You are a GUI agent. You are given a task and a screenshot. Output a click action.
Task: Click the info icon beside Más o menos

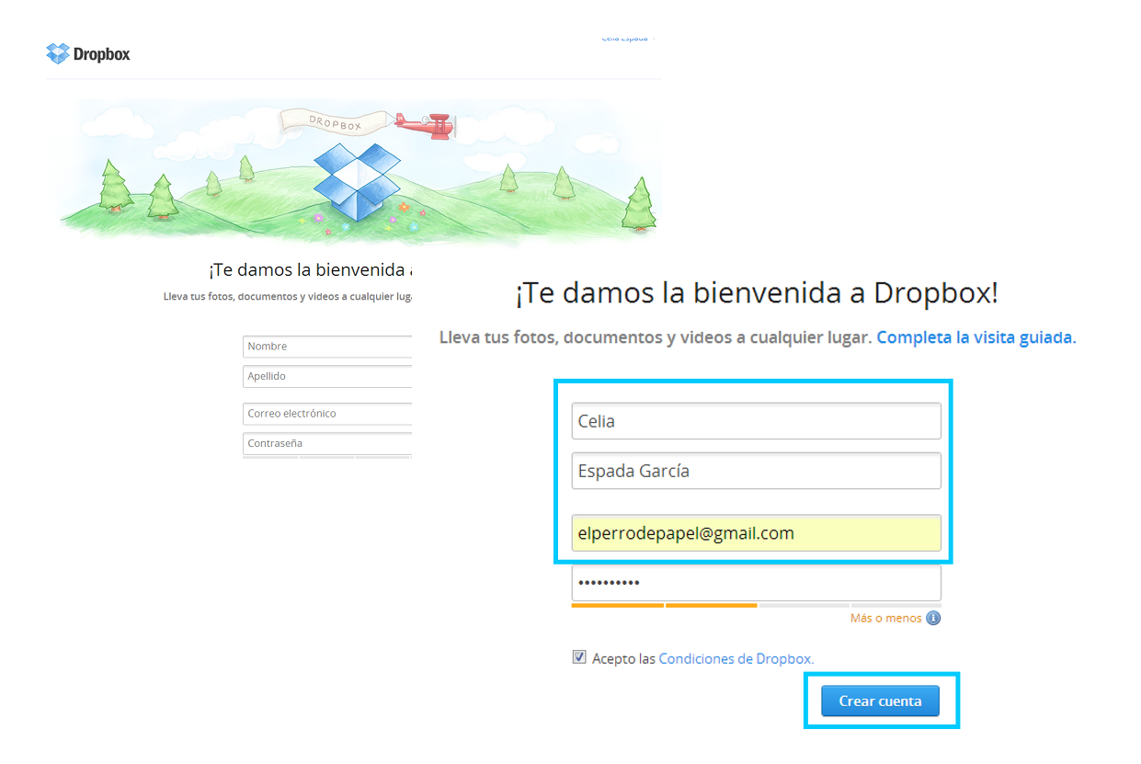(933, 619)
